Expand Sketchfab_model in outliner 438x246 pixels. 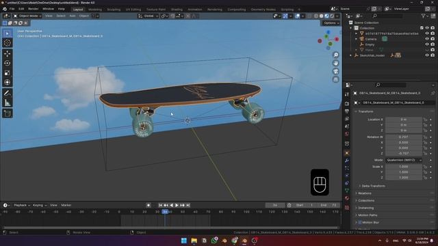[x=351, y=55]
